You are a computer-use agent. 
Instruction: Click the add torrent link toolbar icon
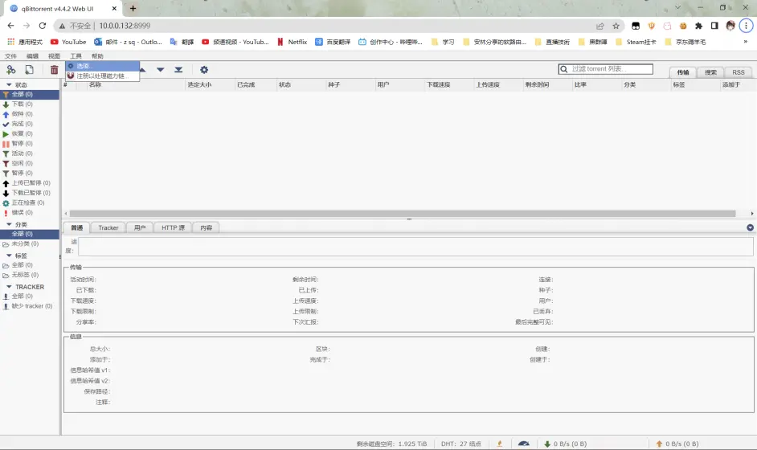(10, 70)
